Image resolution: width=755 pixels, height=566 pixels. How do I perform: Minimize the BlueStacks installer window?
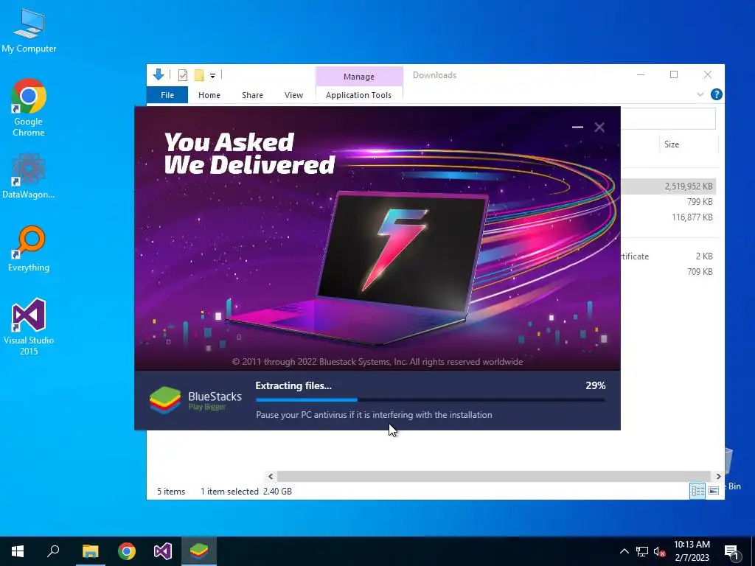(577, 127)
